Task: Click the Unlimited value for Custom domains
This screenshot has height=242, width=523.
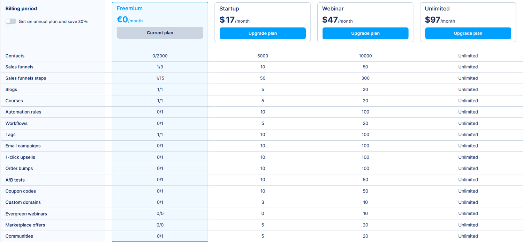Action: 468,202
